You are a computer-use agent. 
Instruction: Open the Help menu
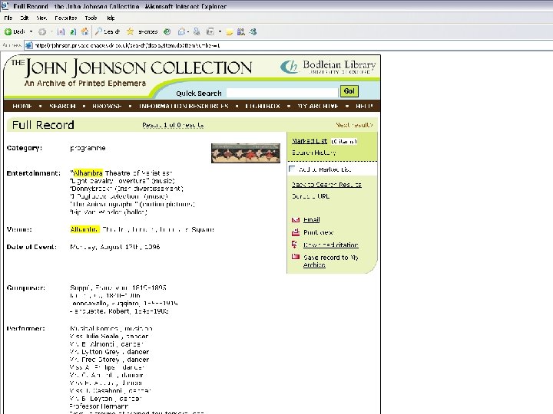111,18
